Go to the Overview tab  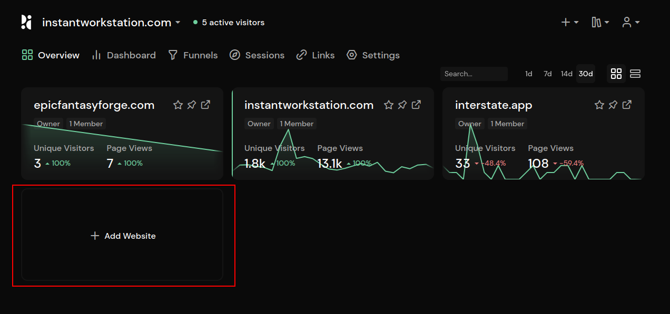tap(51, 55)
